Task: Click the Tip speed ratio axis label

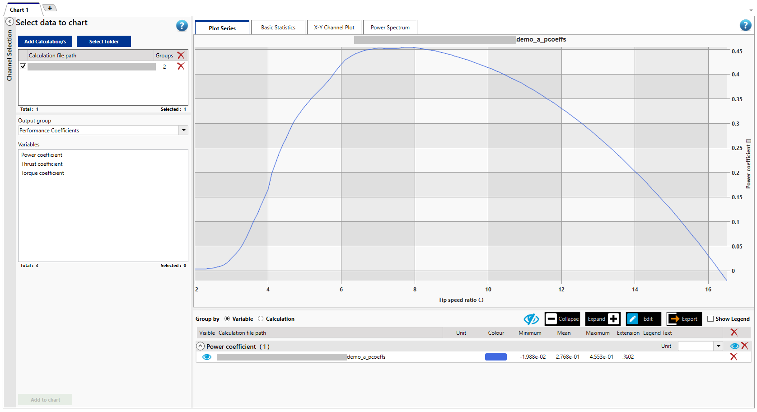Action: [x=461, y=300]
